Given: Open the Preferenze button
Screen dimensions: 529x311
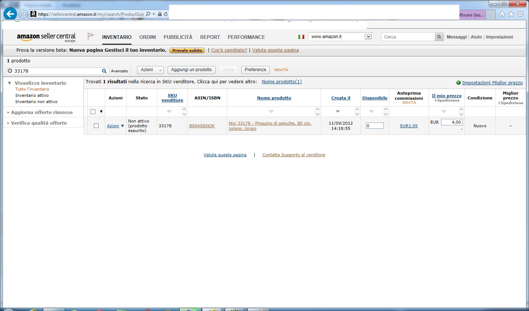Looking at the screenshot, I should (x=256, y=70).
